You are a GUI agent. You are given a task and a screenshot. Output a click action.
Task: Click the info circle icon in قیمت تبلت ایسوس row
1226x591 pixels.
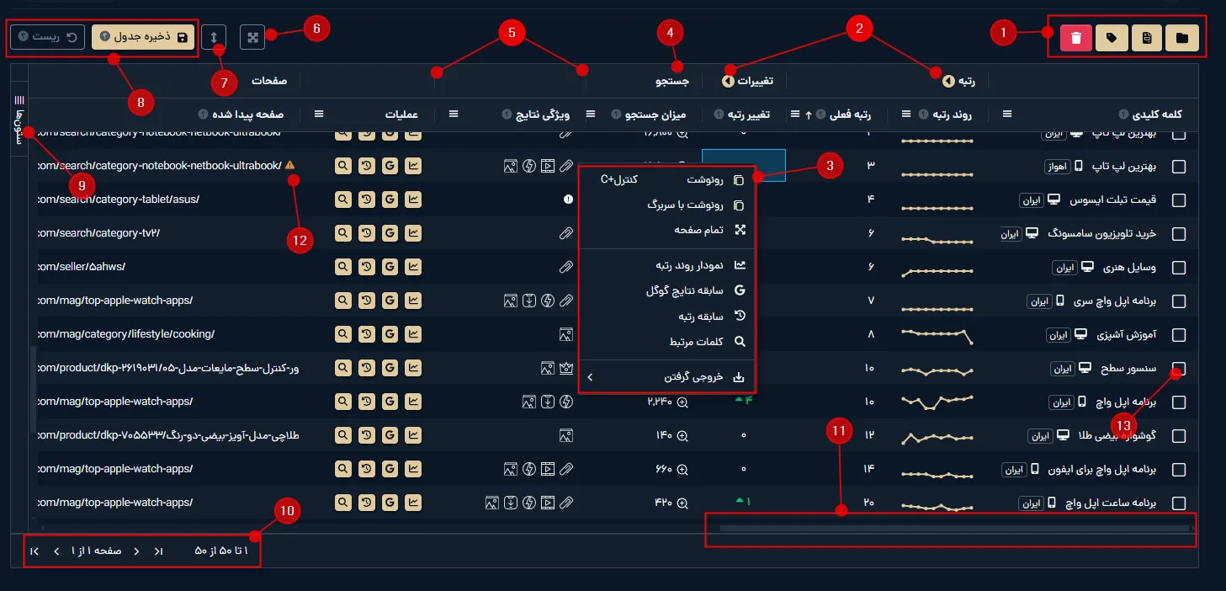tap(569, 200)
